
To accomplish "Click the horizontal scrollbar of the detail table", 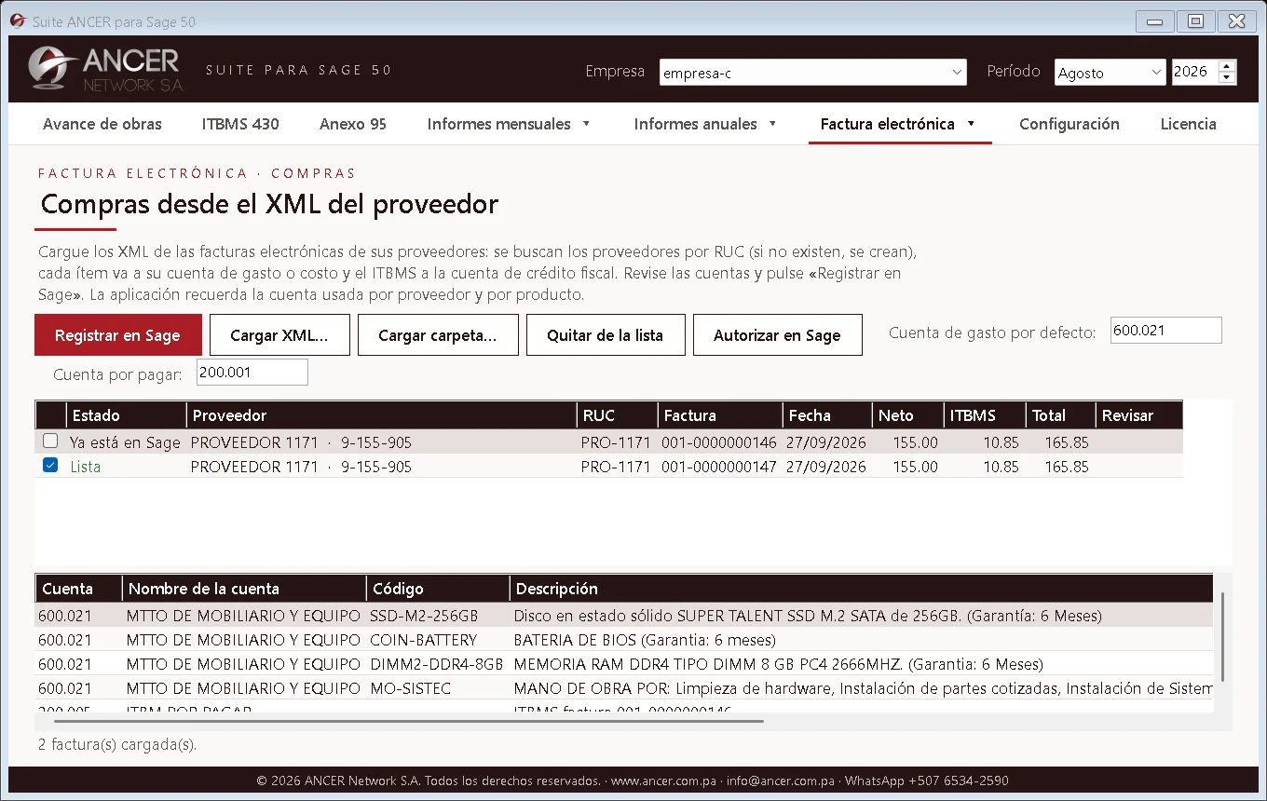I will pyautogui.click(x=408, y=721).
